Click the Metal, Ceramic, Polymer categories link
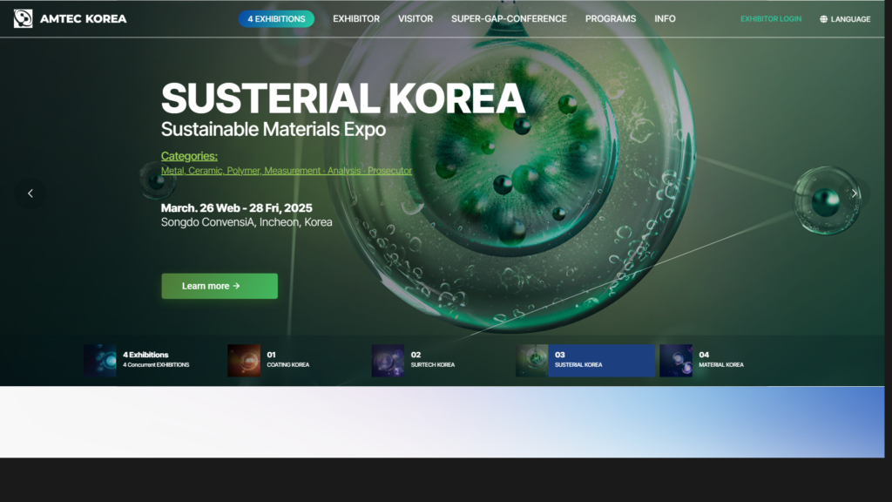The width and height of the screenshot is (892, 502). (286, 170)
